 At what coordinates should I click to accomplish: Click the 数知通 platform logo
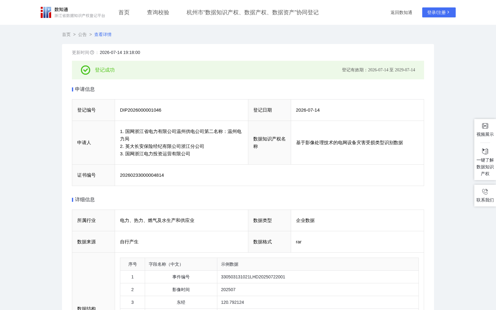73,12
